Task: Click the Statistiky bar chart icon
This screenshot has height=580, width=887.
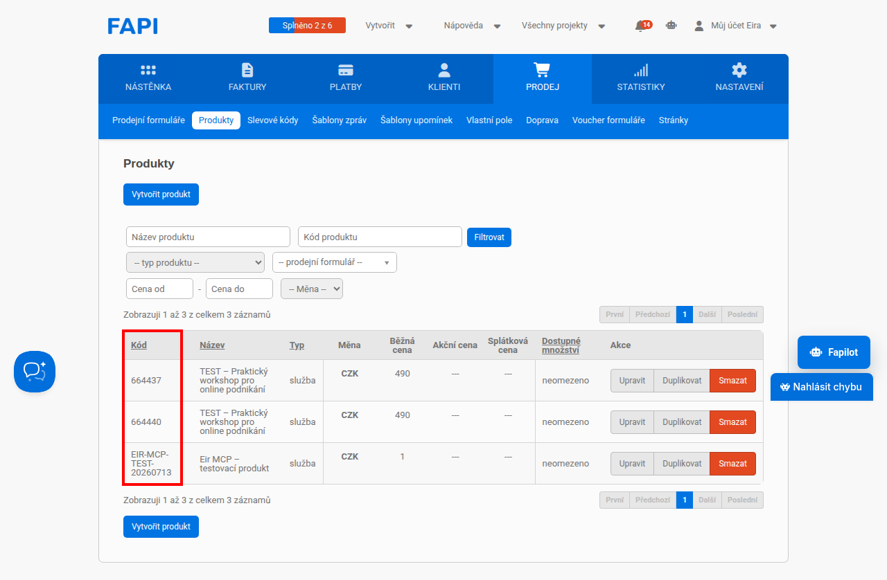Action: point(641,70)
